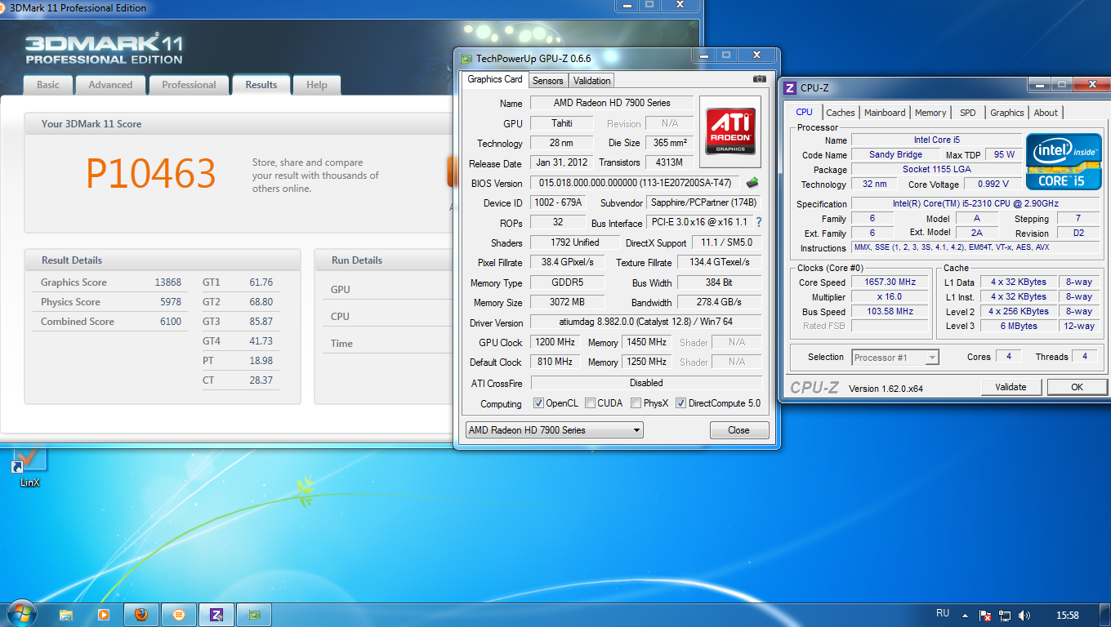
Task: Select the Results tab in 3DMark
Action: tap(261, 85)
